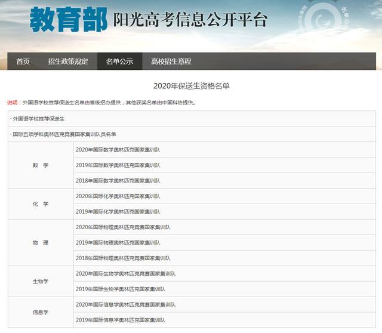The width and height of the screenshot is (382, 333).
Task: Open 2020年国际生物学奥林匹克竞赛国家集训队 list
Action: 126,273
